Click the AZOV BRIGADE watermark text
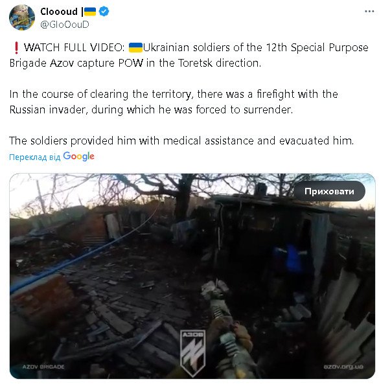The width and height of the screenshot is (379, 388). point(43,367)
